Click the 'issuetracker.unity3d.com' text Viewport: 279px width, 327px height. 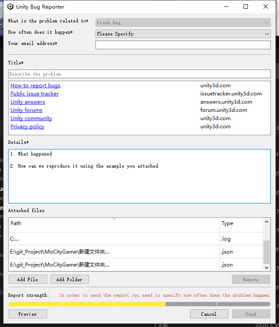(x=231, y=94)
